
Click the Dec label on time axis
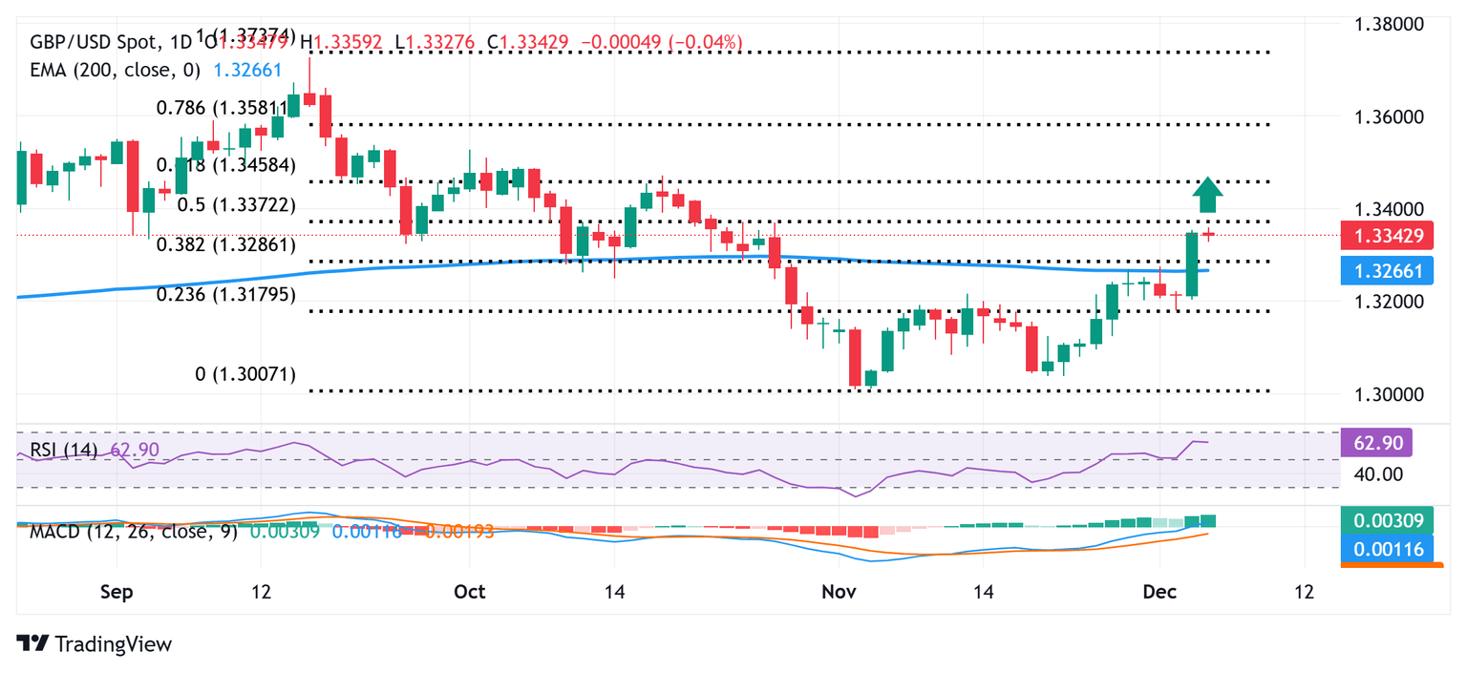[1159, 592]
